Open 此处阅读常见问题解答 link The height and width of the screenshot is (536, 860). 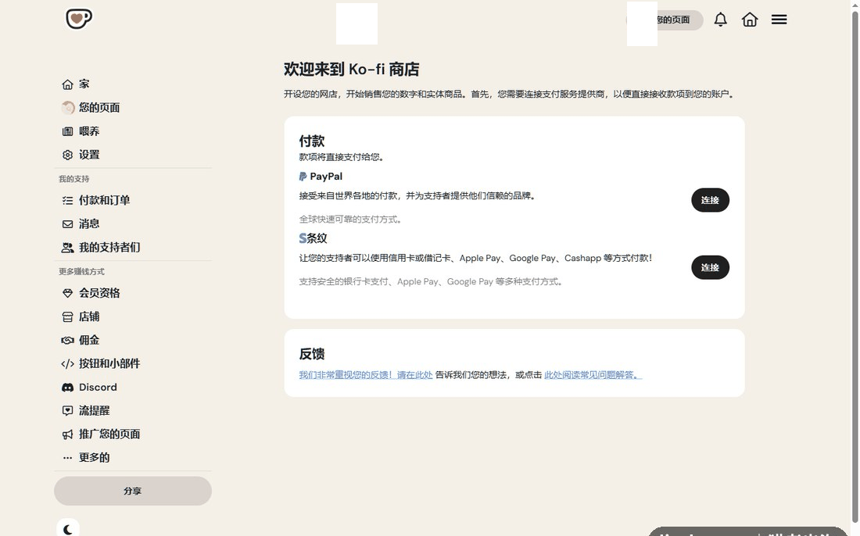[593, 375]
